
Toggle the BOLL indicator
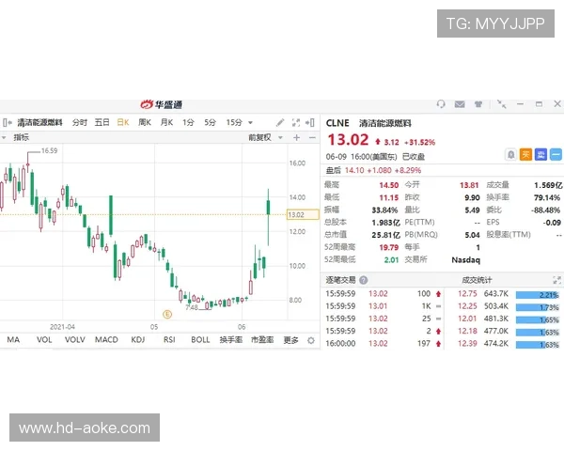[x=200, y=340]
